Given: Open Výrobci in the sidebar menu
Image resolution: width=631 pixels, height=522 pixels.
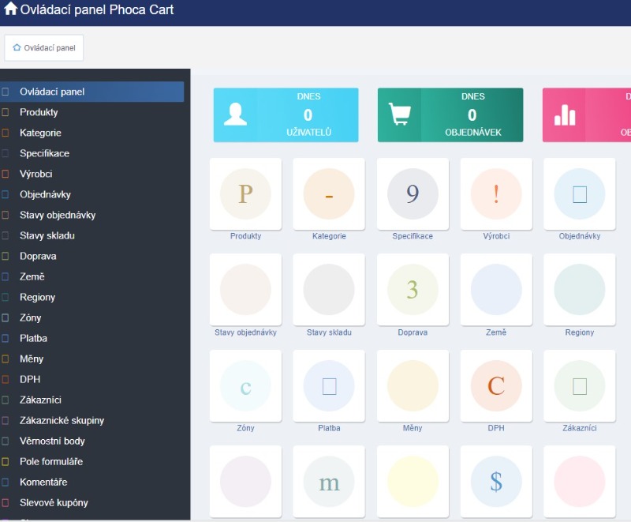Looking at the screenshot, I should pos(91,174).
